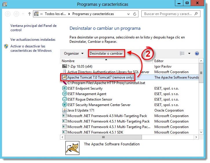Click the ESET Management Agent icon

[x=65, y=94]
